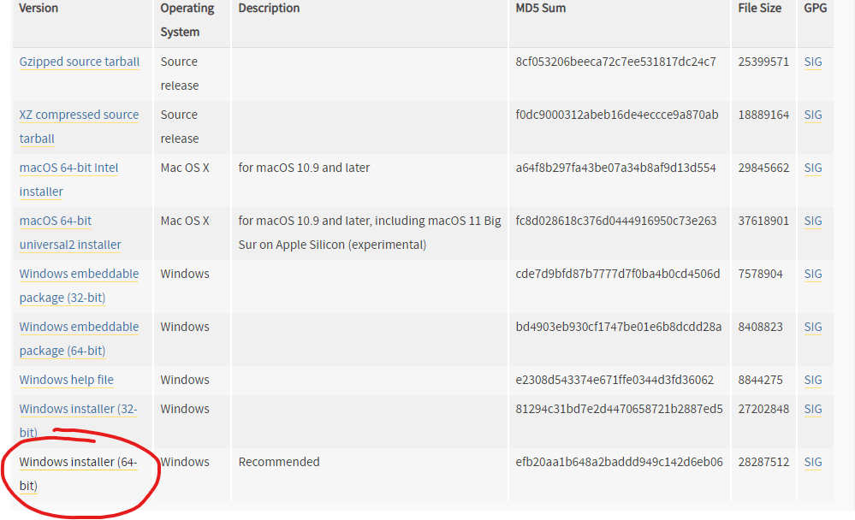Viewport: 855px width, 520px height.
Task: Open SIG for Windows installer 64-bit
Action: point(813,463)
